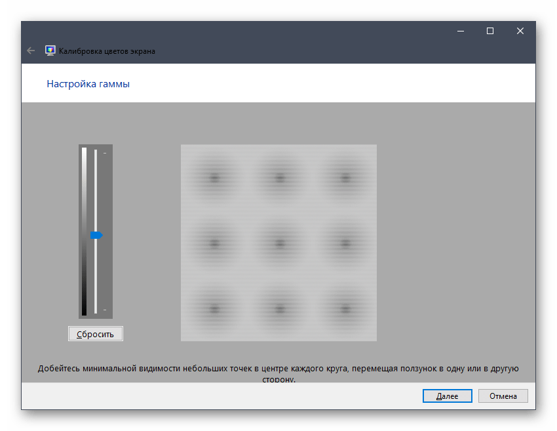Click the black-to-white gradient bar
This screenshot has height=431, width=557.
coord(84,231)
